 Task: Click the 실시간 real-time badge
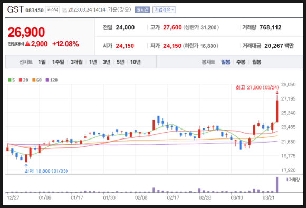click(x=142, y=9)
